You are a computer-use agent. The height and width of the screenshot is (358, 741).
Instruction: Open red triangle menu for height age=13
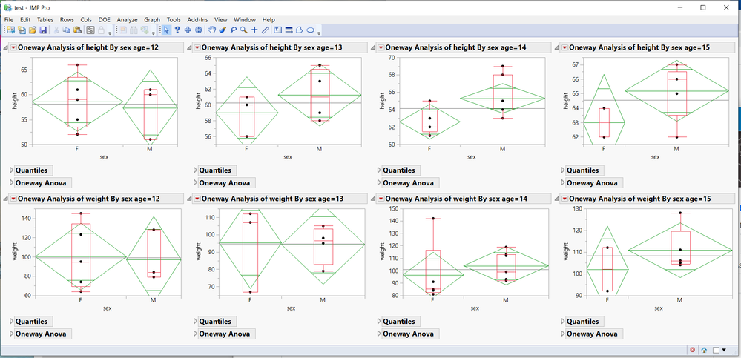tap(197, 47)
